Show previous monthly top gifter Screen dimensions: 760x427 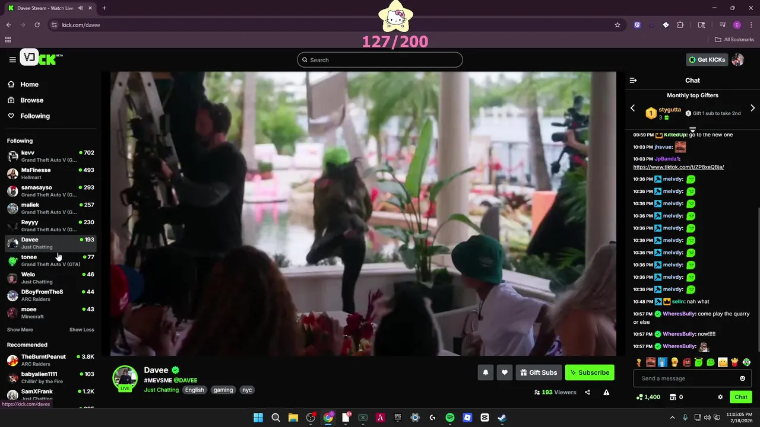[632, 108]
